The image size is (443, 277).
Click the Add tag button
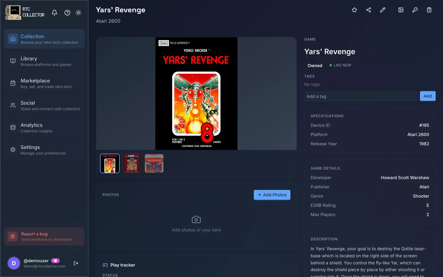[428, 96]
